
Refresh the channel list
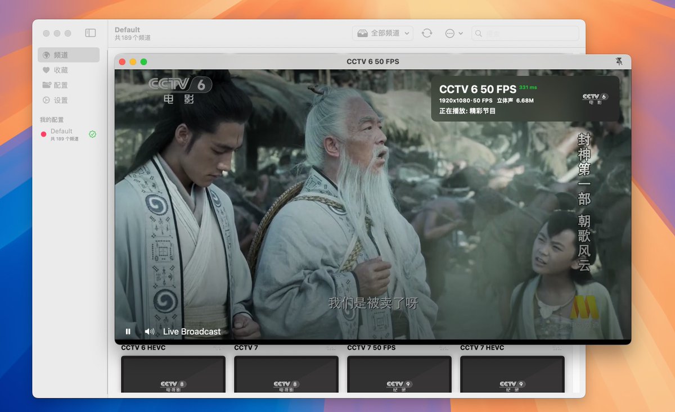427,33
